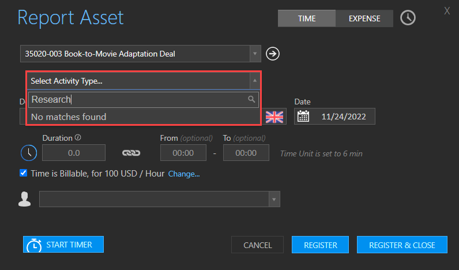Screen dimensions: 459x270
Task: Click the Duration info icon
Action: coord(78,137)
